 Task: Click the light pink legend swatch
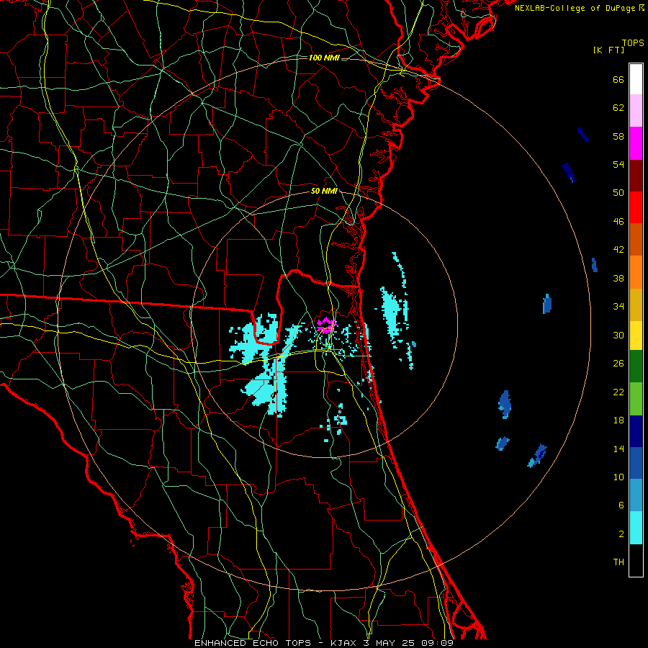coord(636,111)
